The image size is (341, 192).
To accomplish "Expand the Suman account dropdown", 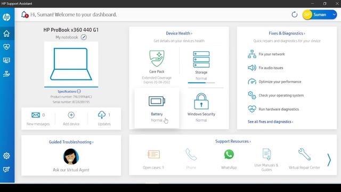I will tap(334, 14).
